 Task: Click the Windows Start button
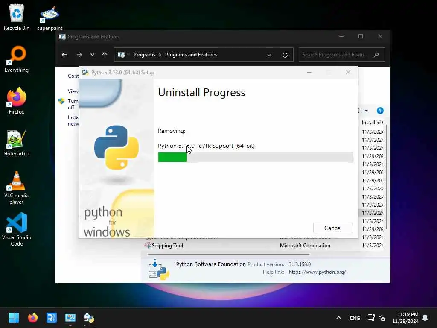pos(14,318)
